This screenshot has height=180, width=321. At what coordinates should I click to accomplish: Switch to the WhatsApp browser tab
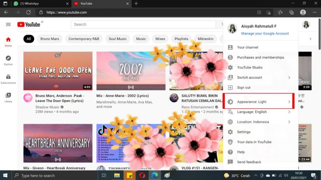pos(41,4)
